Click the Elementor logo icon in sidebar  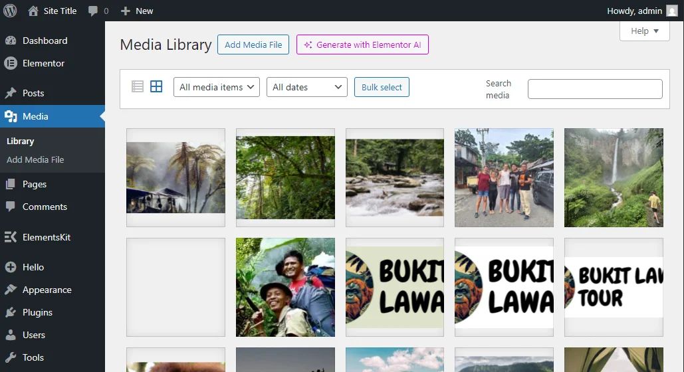[x=11, y=63]
